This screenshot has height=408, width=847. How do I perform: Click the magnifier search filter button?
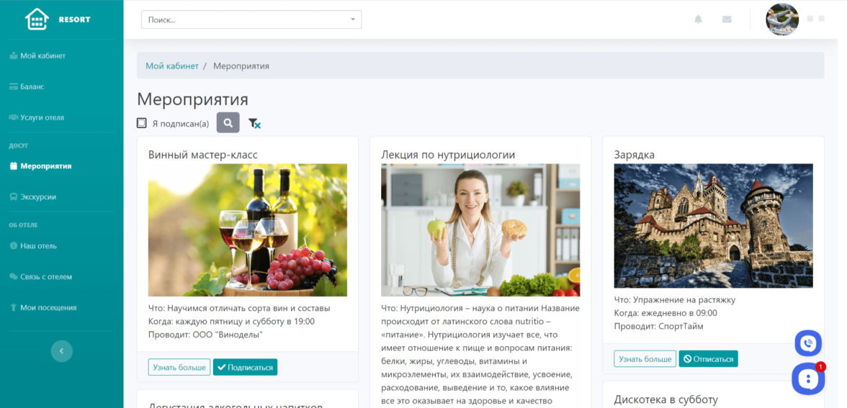(x=228, y=123)
